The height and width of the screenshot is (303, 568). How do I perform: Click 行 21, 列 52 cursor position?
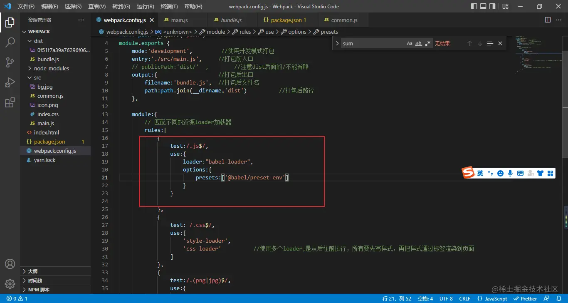[x=397, y=298]
